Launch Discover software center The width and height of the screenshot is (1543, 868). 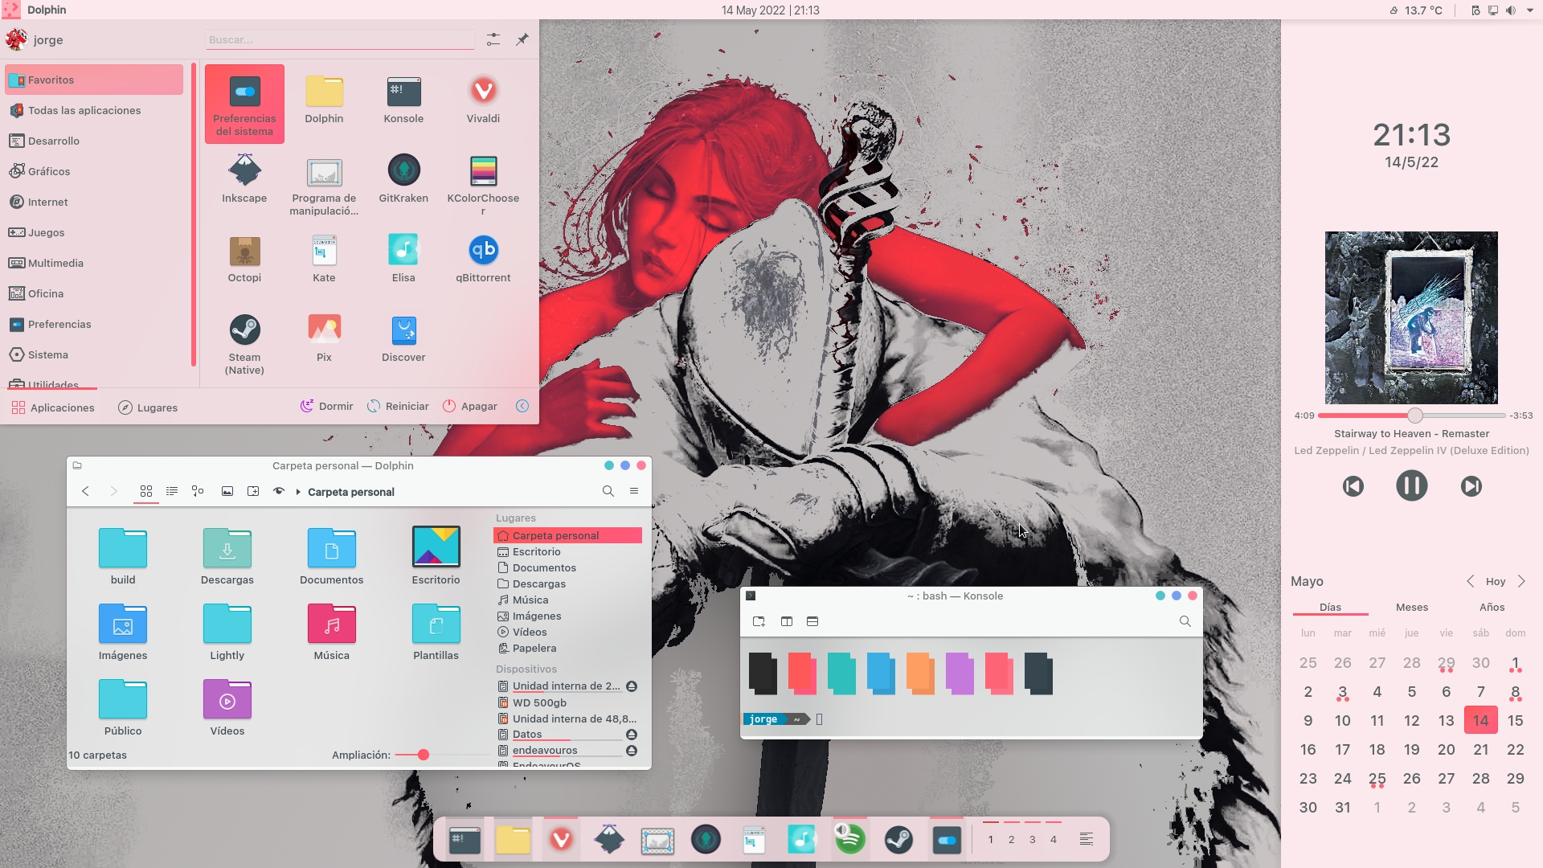tap(403, 339)
